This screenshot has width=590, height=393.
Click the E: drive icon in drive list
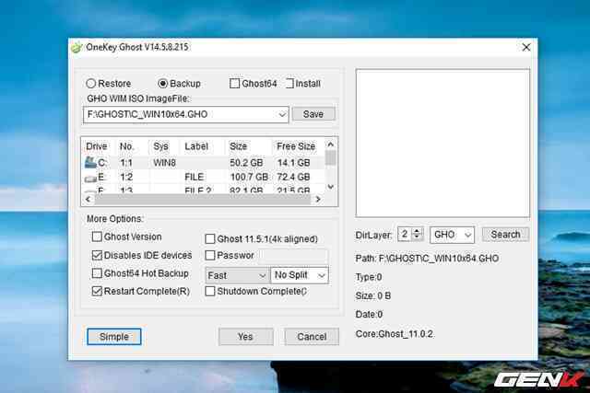click(x=90, y=178)
